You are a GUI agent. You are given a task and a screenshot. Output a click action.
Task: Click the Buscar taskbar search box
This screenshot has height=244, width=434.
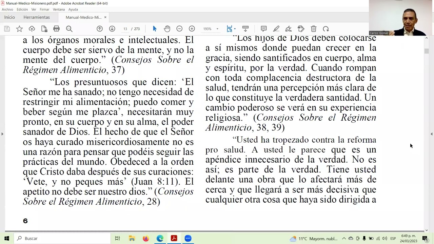(x=62, y=239)
